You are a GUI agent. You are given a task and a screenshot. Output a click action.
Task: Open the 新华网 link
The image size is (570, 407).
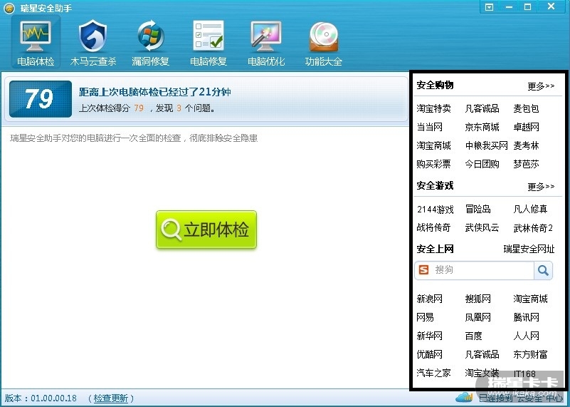click(x=429, y=336)
